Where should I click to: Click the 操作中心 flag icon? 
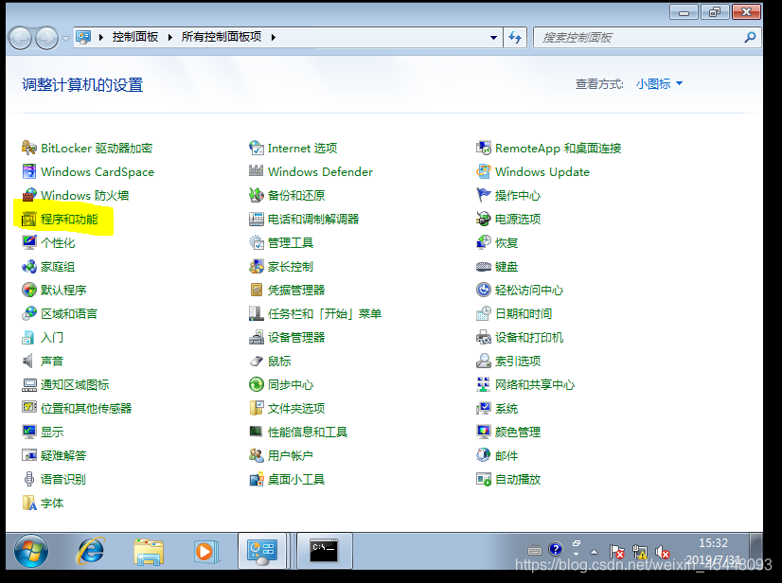[483, 195]
